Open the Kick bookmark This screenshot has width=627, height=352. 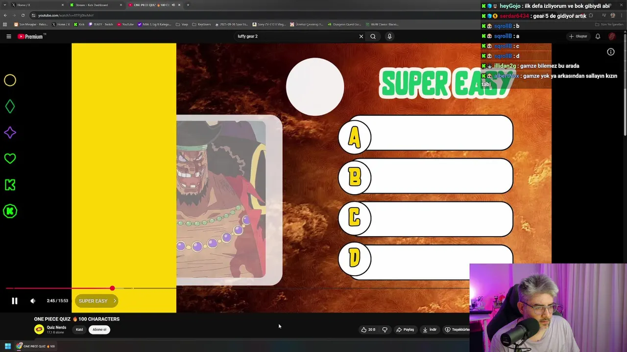click(x=79, y=24)
